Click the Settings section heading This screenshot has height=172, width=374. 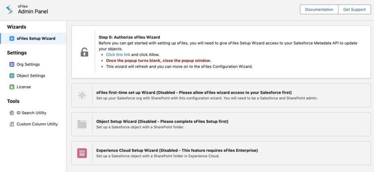tap(17, 52)
